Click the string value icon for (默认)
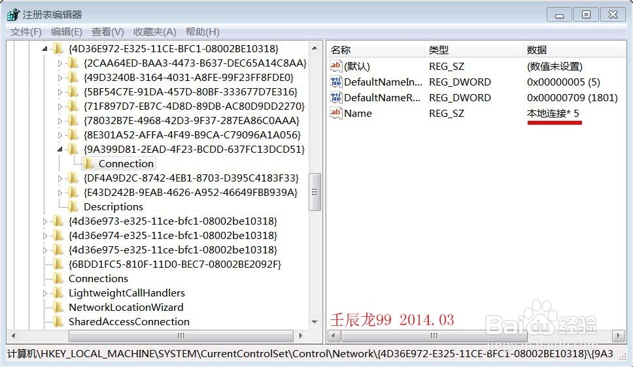 click(x=336, y=66)
